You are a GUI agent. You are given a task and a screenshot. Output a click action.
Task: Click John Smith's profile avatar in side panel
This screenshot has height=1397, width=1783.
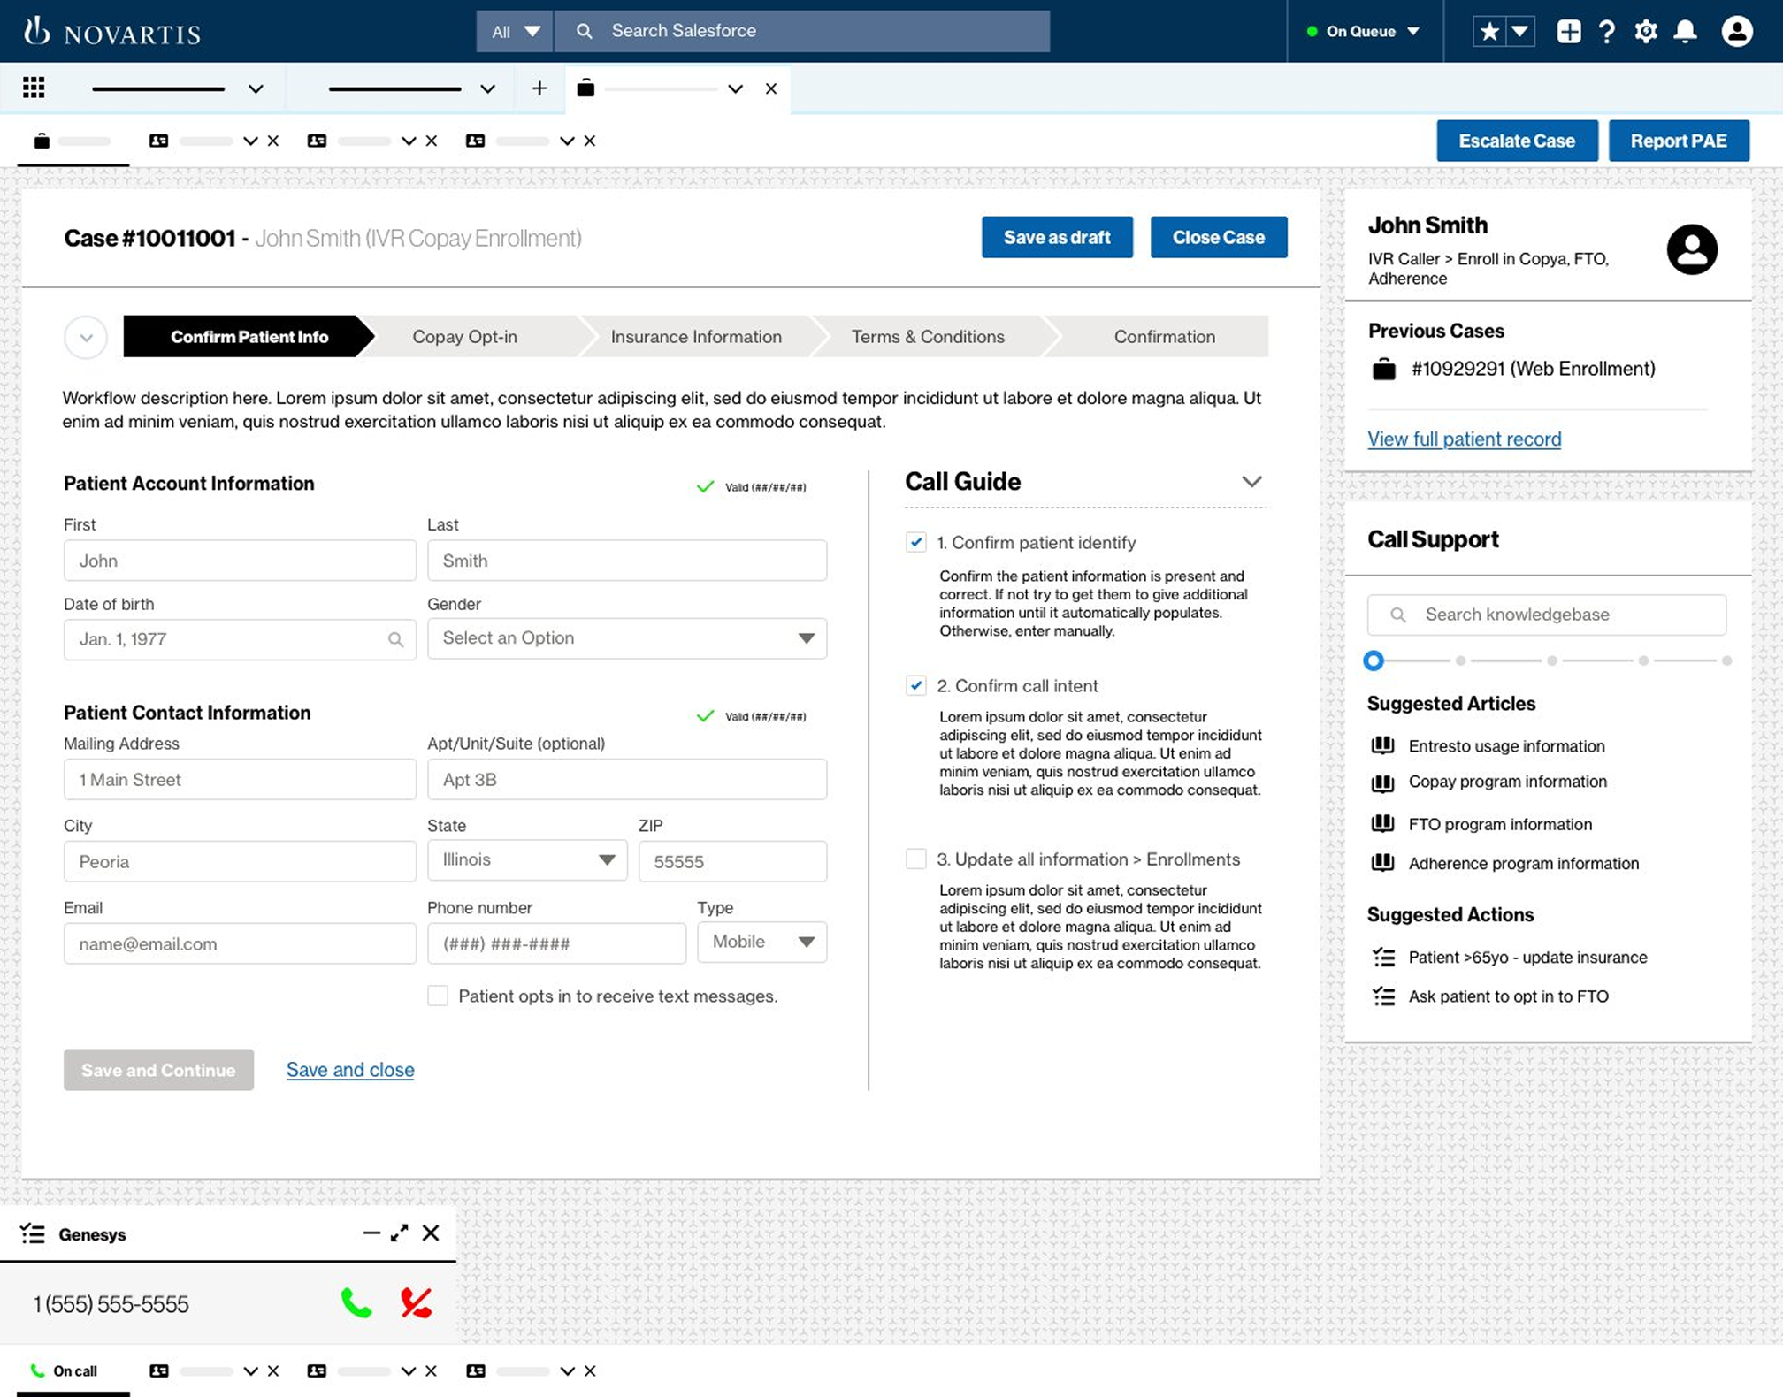(1692, 249)
